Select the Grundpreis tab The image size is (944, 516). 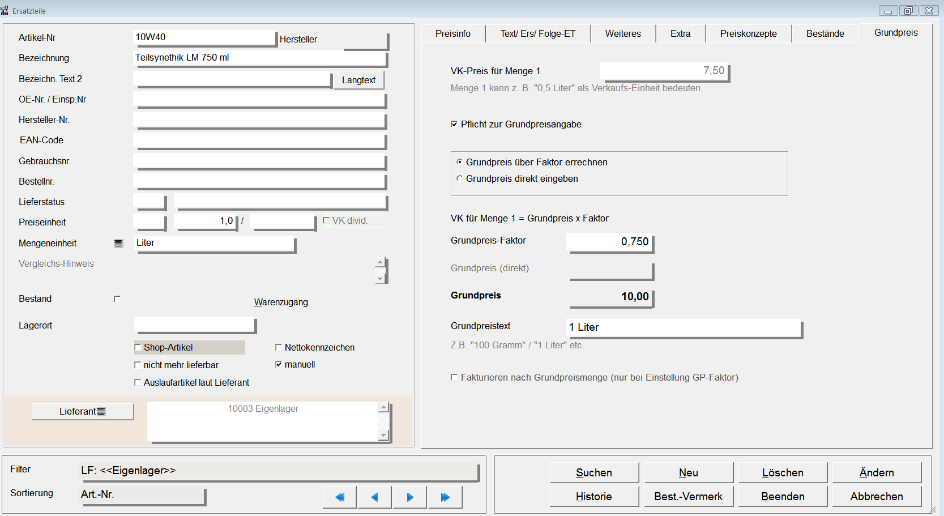pyautogui.click(x=896, y=32)
